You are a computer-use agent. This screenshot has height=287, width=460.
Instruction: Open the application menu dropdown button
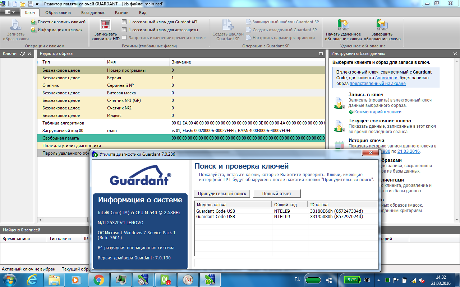pos(10,12)
